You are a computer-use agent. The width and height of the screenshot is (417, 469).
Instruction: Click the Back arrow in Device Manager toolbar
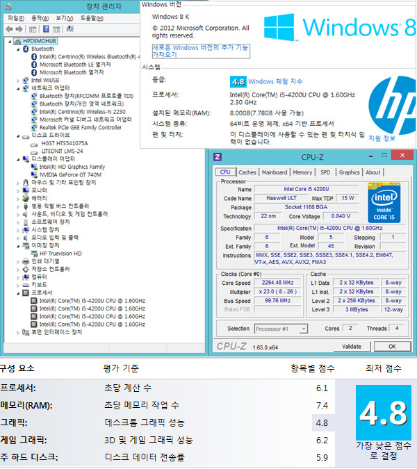[x=9, y=29]
